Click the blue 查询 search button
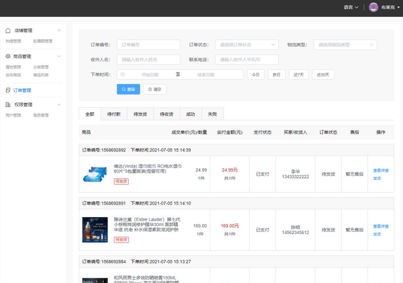 128,89
